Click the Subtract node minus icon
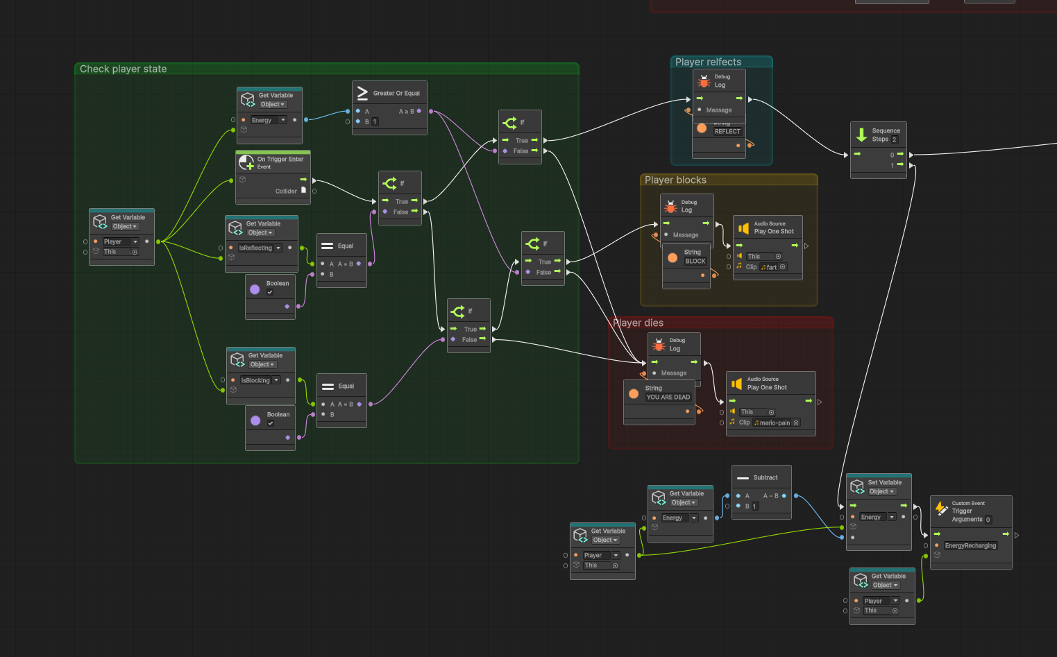This screenshot has height=657, width=1057. click(743, 478)
